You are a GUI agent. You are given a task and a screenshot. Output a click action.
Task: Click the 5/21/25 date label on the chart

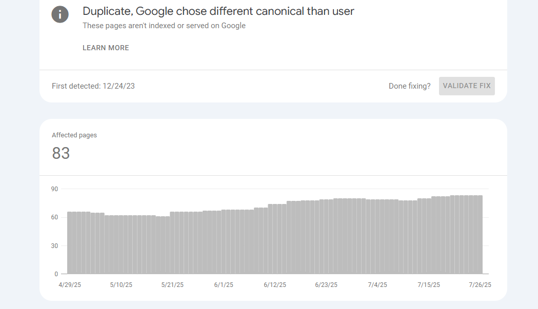pos(172,284)
